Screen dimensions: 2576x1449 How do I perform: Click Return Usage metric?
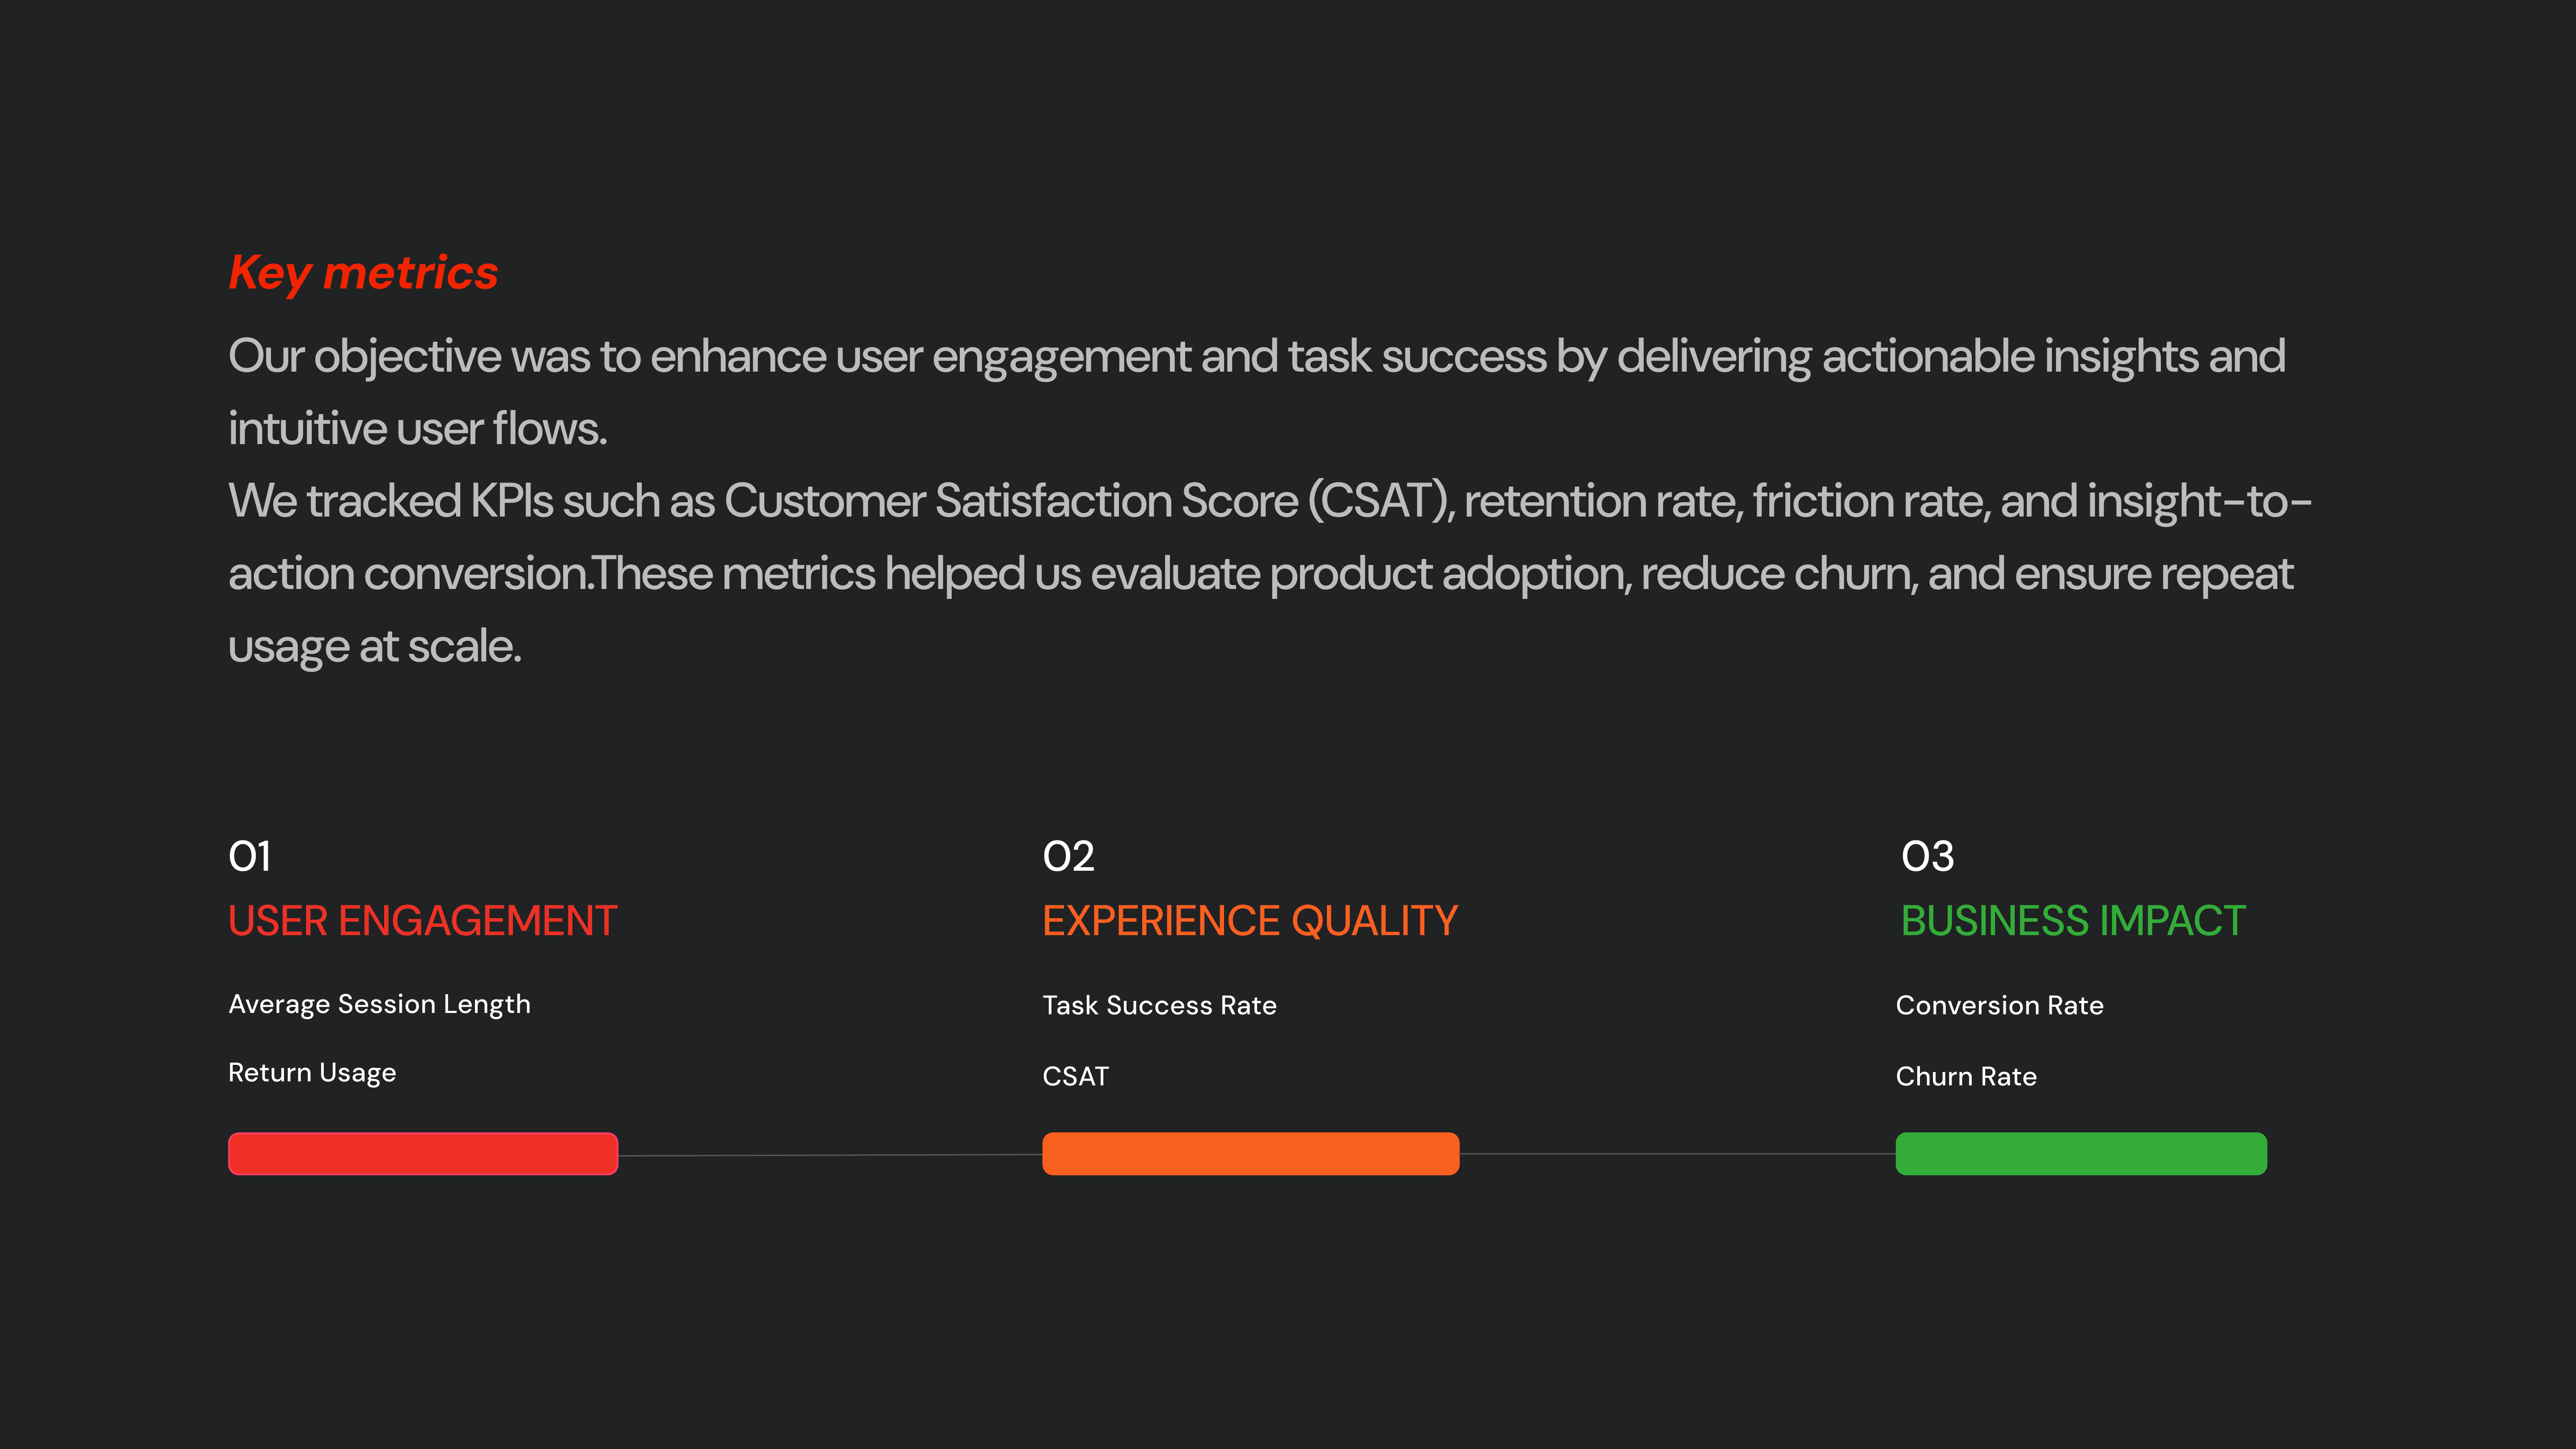[x=312, y=1073]
